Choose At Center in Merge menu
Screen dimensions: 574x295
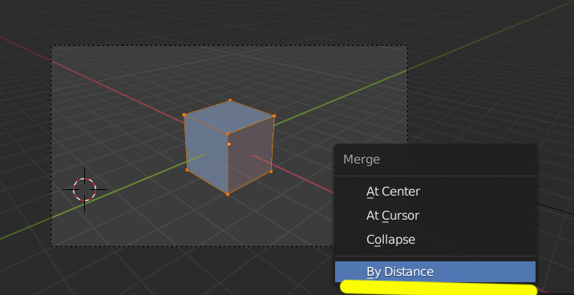[435, 192]
